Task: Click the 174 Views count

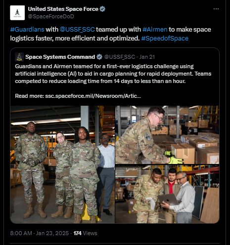Action: coord(85,233)
